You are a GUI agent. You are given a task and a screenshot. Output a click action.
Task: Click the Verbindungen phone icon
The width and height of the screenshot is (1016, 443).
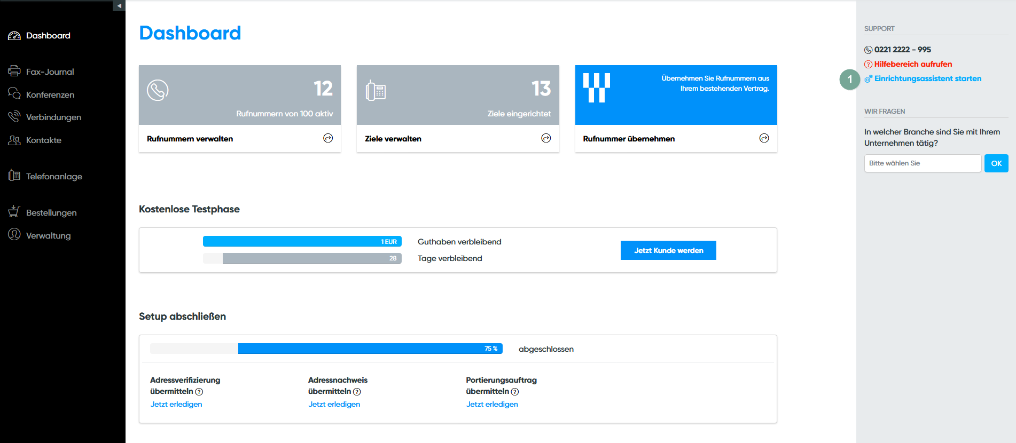coord(14,116)
